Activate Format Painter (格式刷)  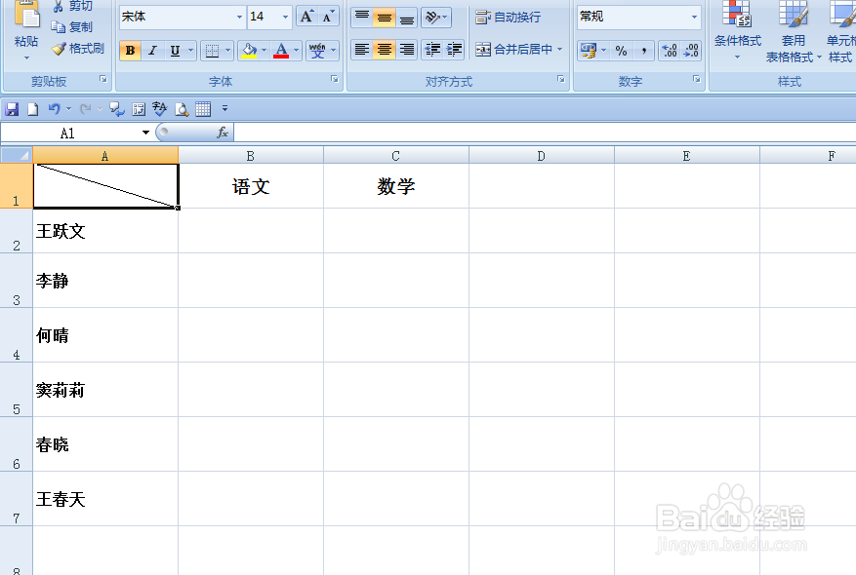click(x=78, y=49)
